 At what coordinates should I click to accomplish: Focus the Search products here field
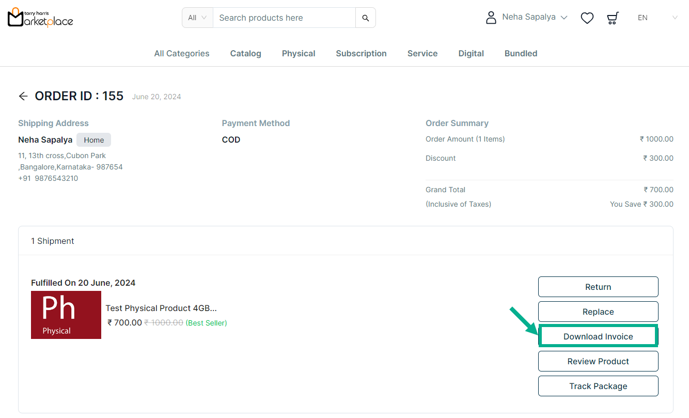coord(284,18)
